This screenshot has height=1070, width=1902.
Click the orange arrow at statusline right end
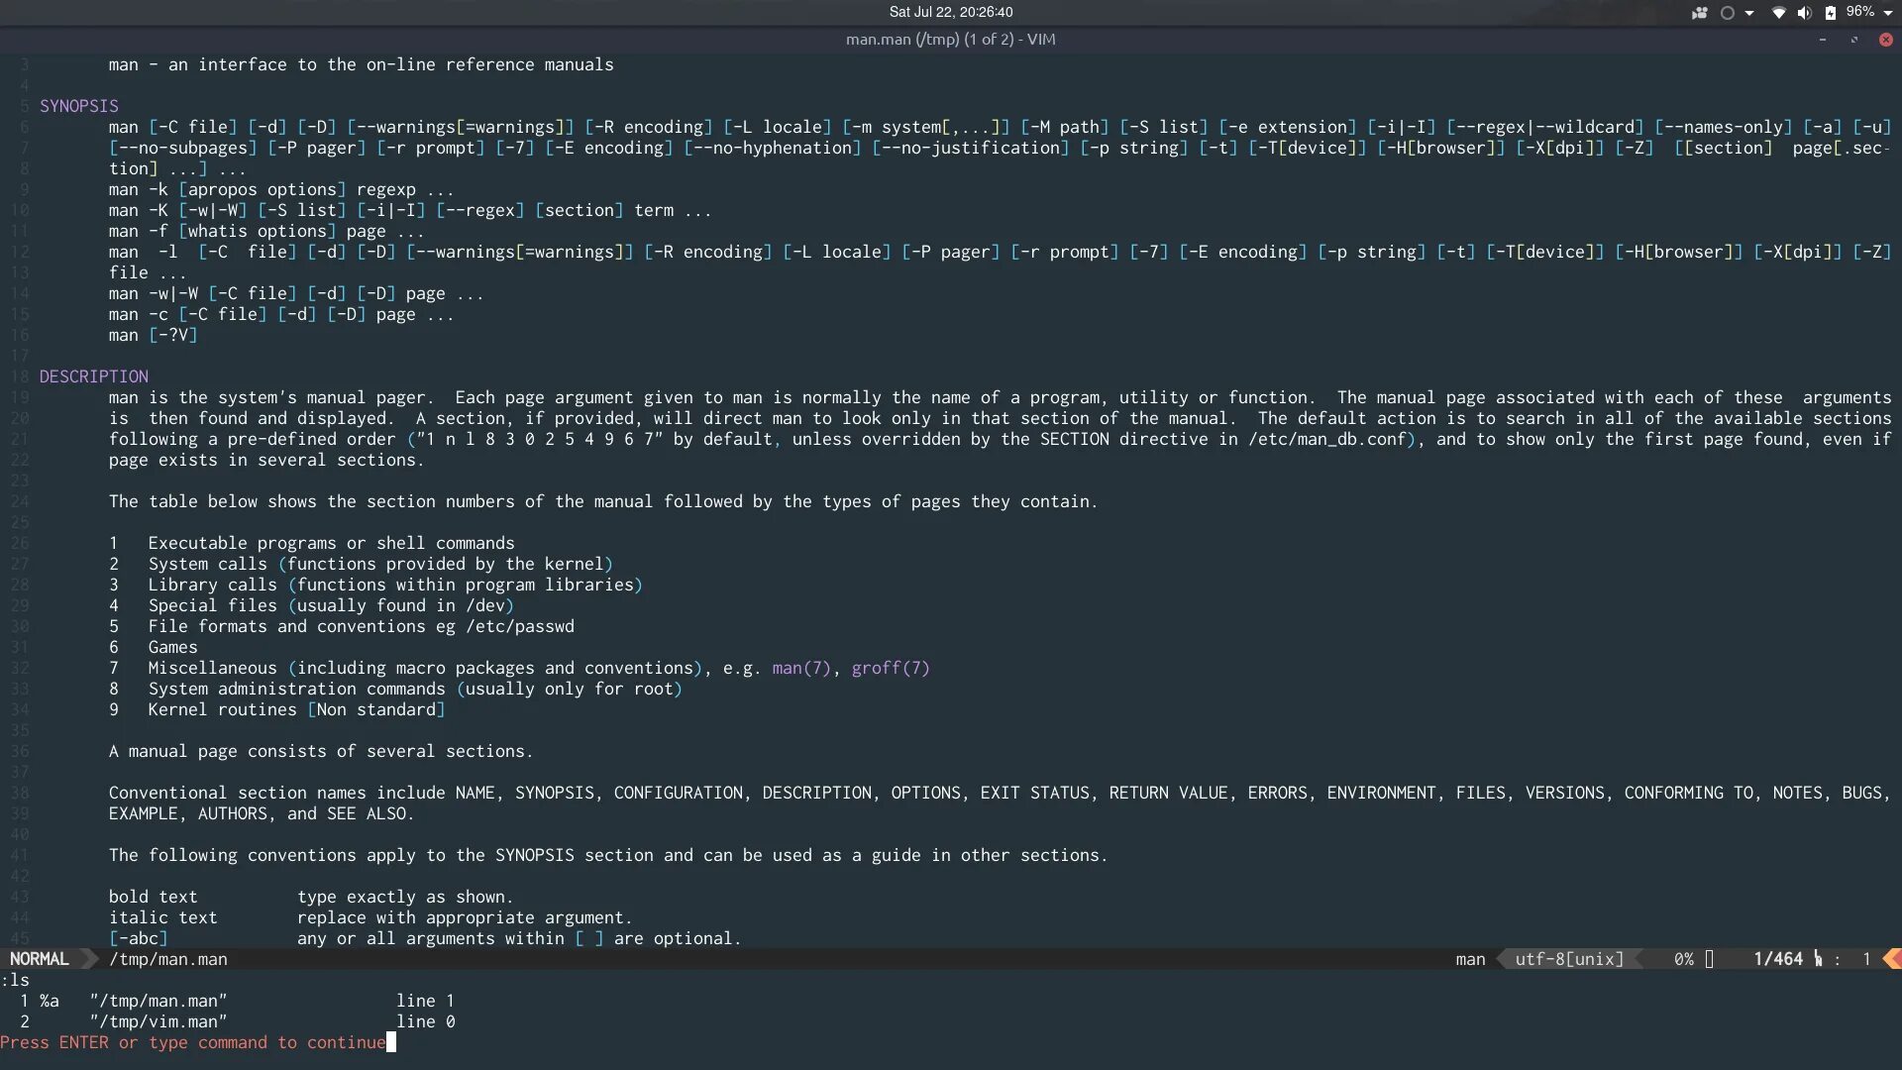pyautogui.click(x=1892, y=959)
